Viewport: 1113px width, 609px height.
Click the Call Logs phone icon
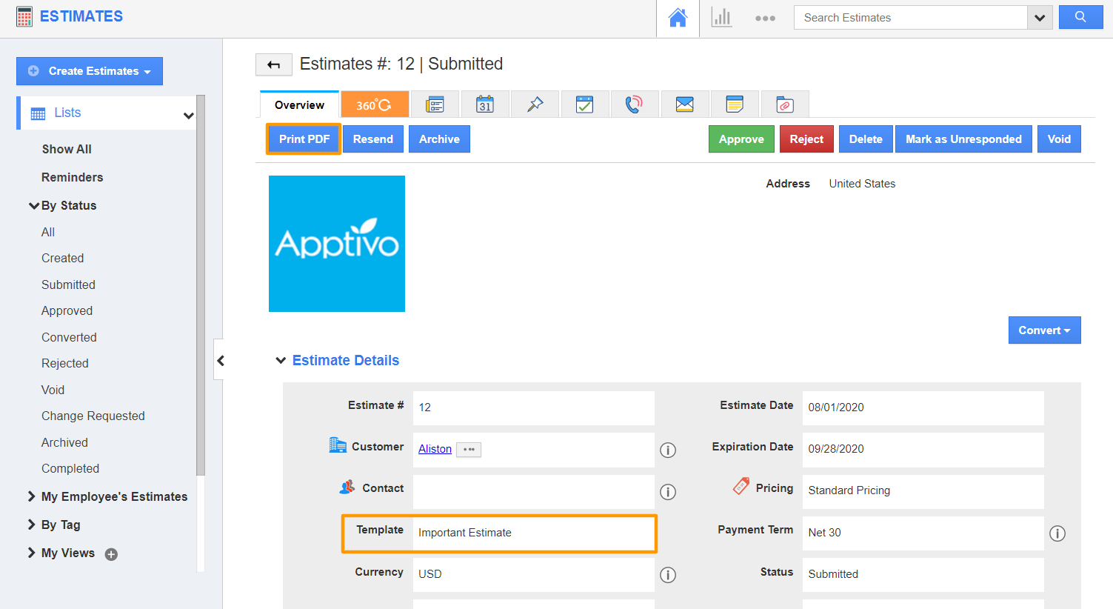[x=635, y=104]
